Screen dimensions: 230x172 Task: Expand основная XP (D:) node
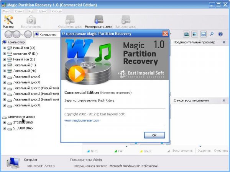4,54
